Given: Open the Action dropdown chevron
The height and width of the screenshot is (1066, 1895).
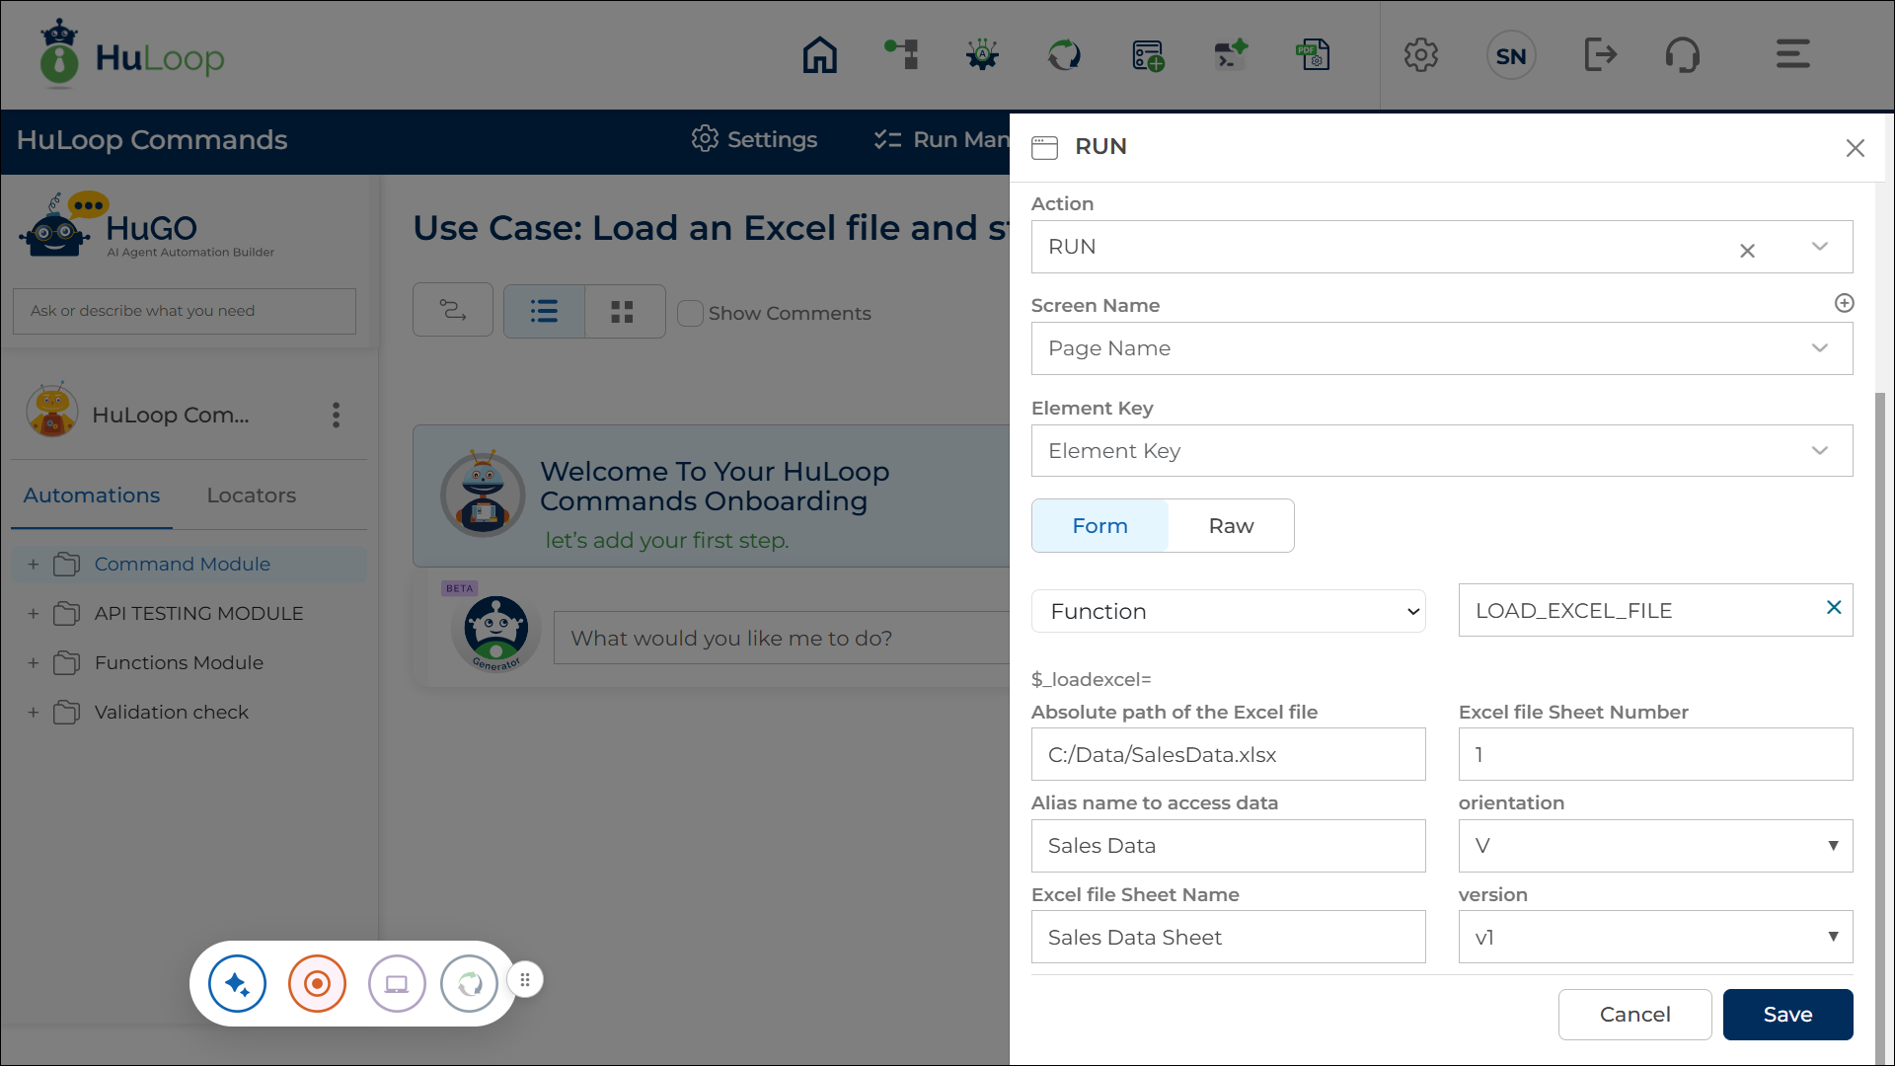Looking at the screenshot, I should 1820,247.
